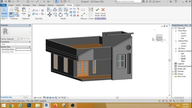Select the Join geometry tool
The width and height of the screenshot is (192, 108).
tap(35, 14)
